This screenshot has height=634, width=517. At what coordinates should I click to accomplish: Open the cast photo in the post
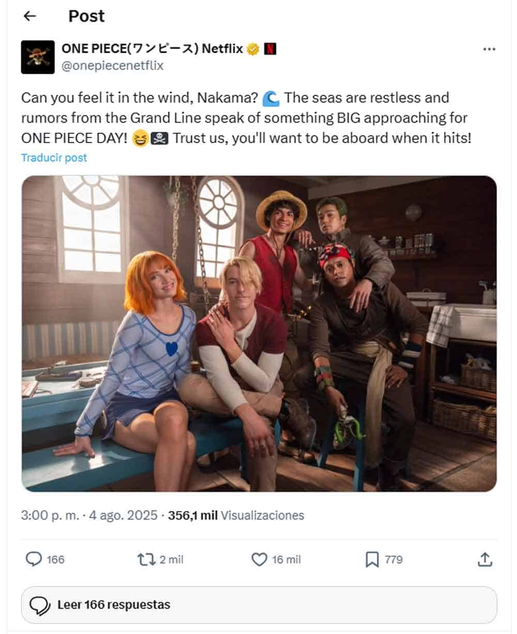point(259,333)
